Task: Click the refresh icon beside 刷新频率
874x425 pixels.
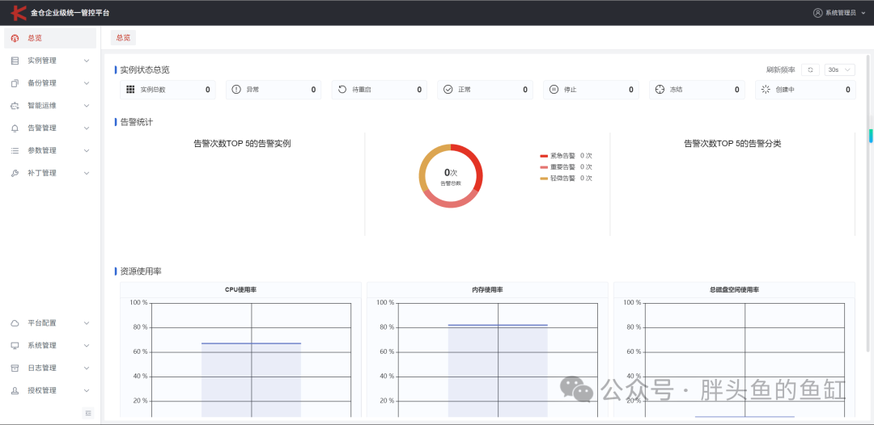Action: (x=810, y=69)
